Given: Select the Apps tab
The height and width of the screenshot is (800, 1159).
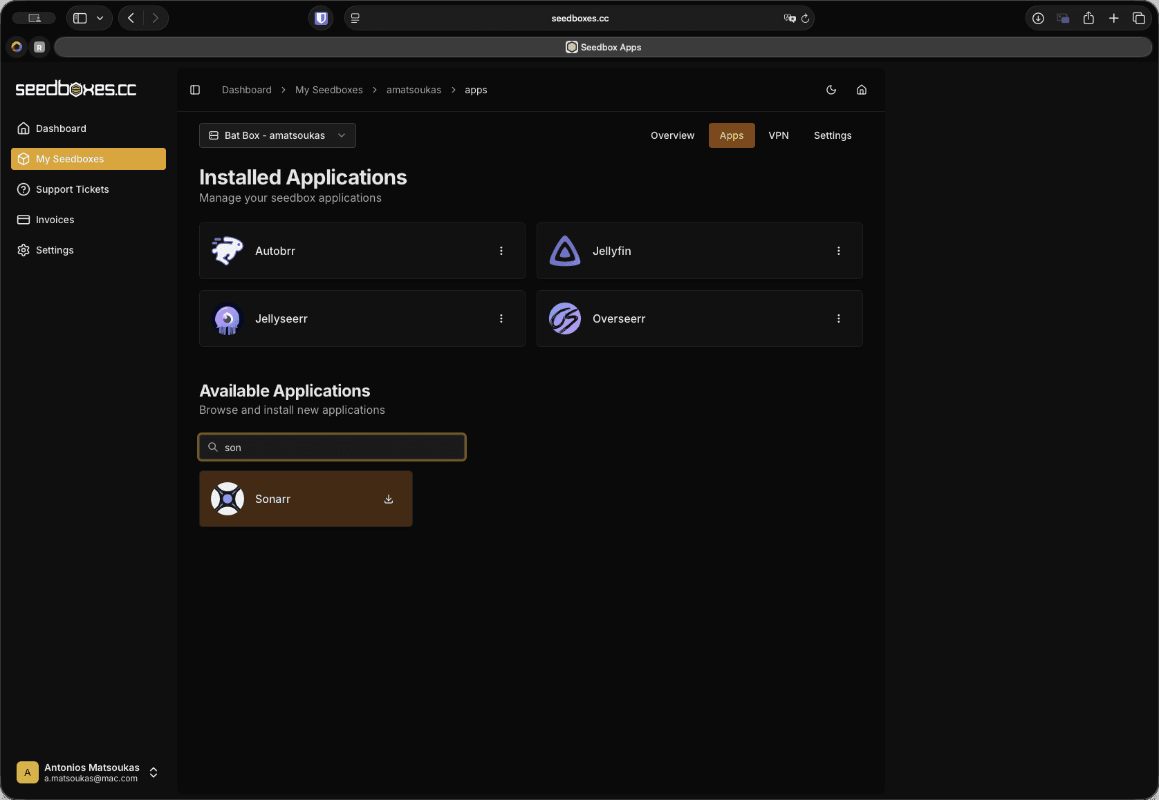Looking at the screenshot, I should tap(732, 135).
